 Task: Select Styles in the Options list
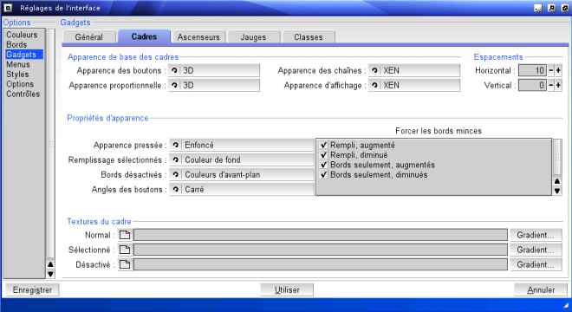tap(24, 74)
